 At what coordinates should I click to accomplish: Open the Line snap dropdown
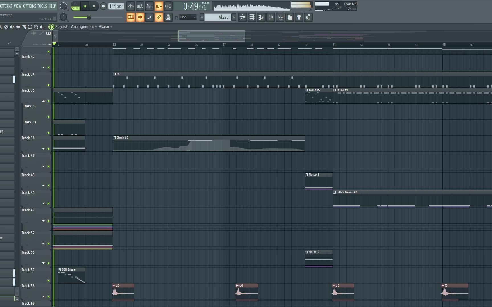point(188,17)
